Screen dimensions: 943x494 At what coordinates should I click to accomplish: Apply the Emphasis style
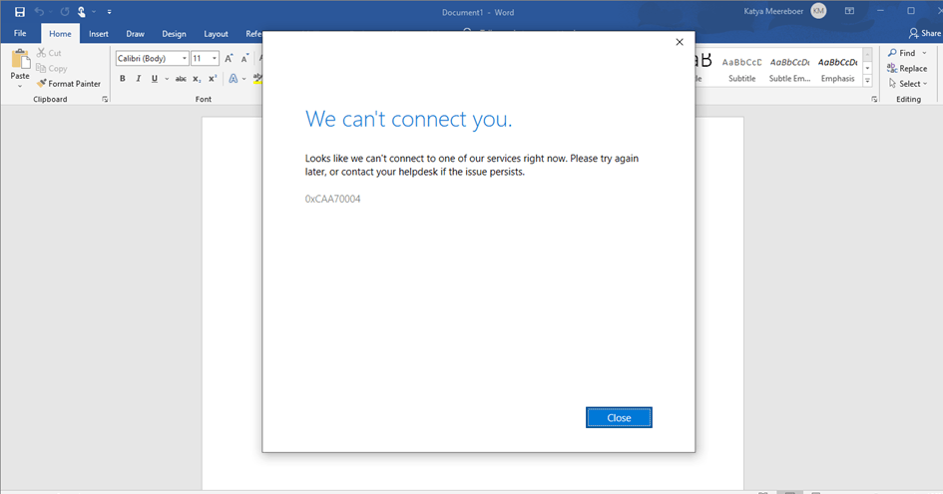(838, 70)
